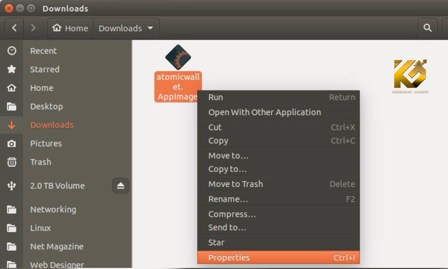Click the Web Designer folder icon
Viewport: 448px width, 269px height.
[12, 264]
